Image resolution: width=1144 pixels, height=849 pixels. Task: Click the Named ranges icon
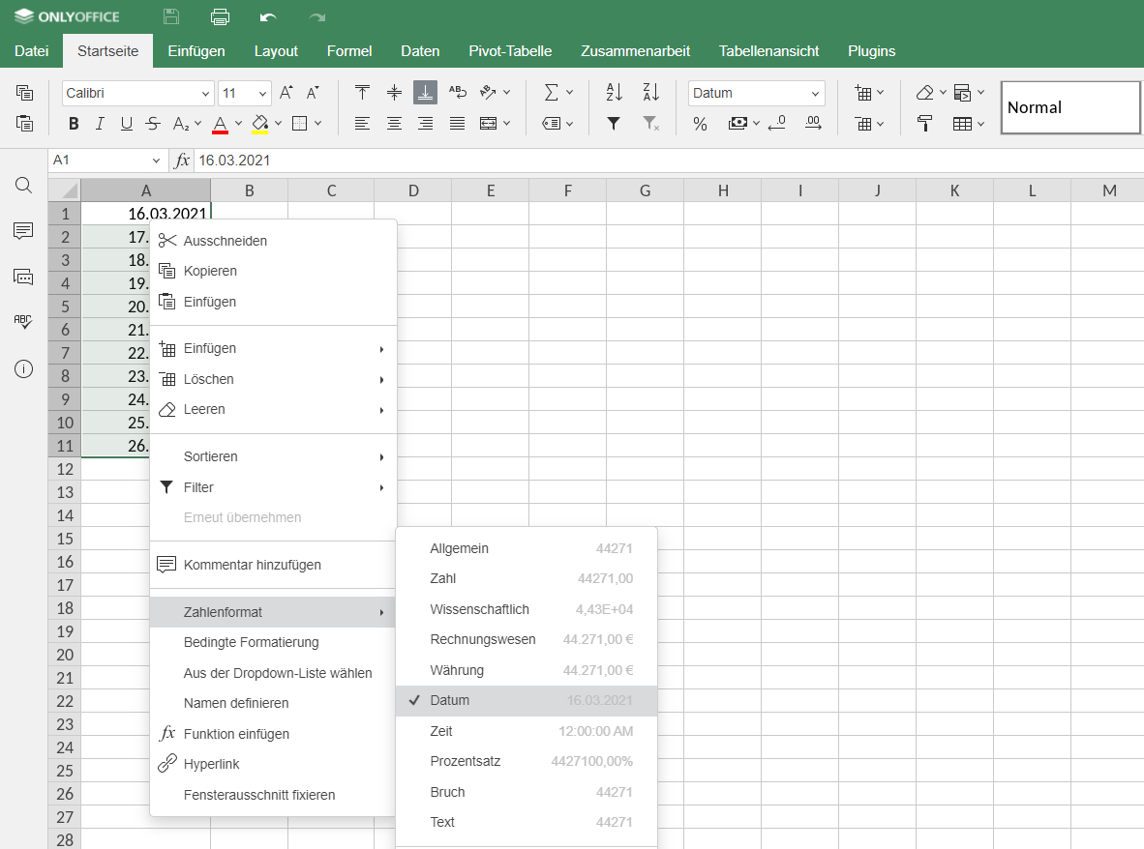click(x=552, y=123)
